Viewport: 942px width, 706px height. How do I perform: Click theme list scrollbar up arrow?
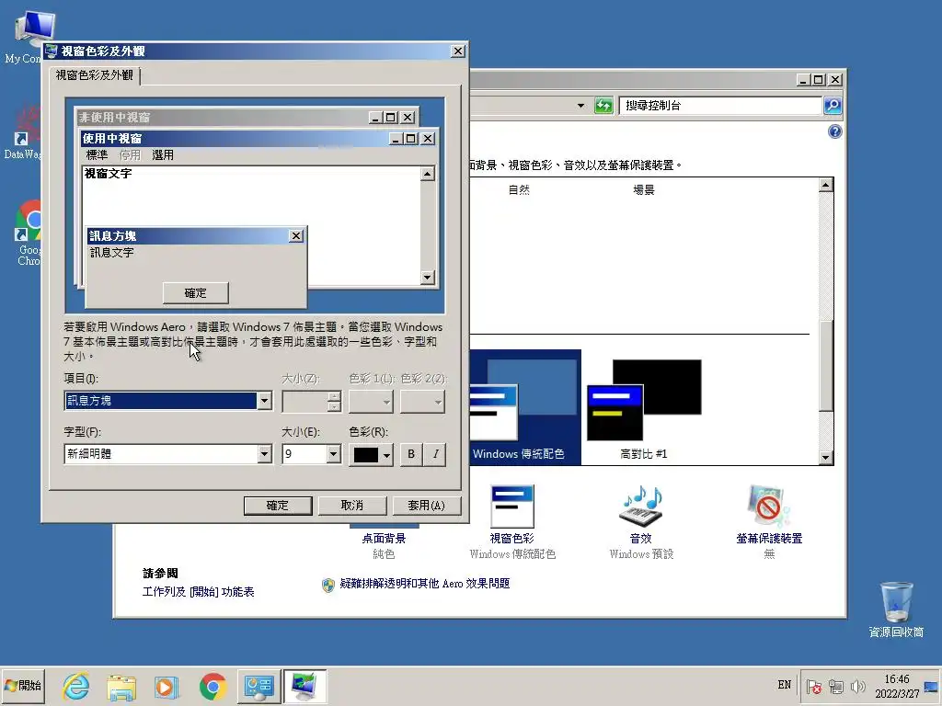point(826,185)
